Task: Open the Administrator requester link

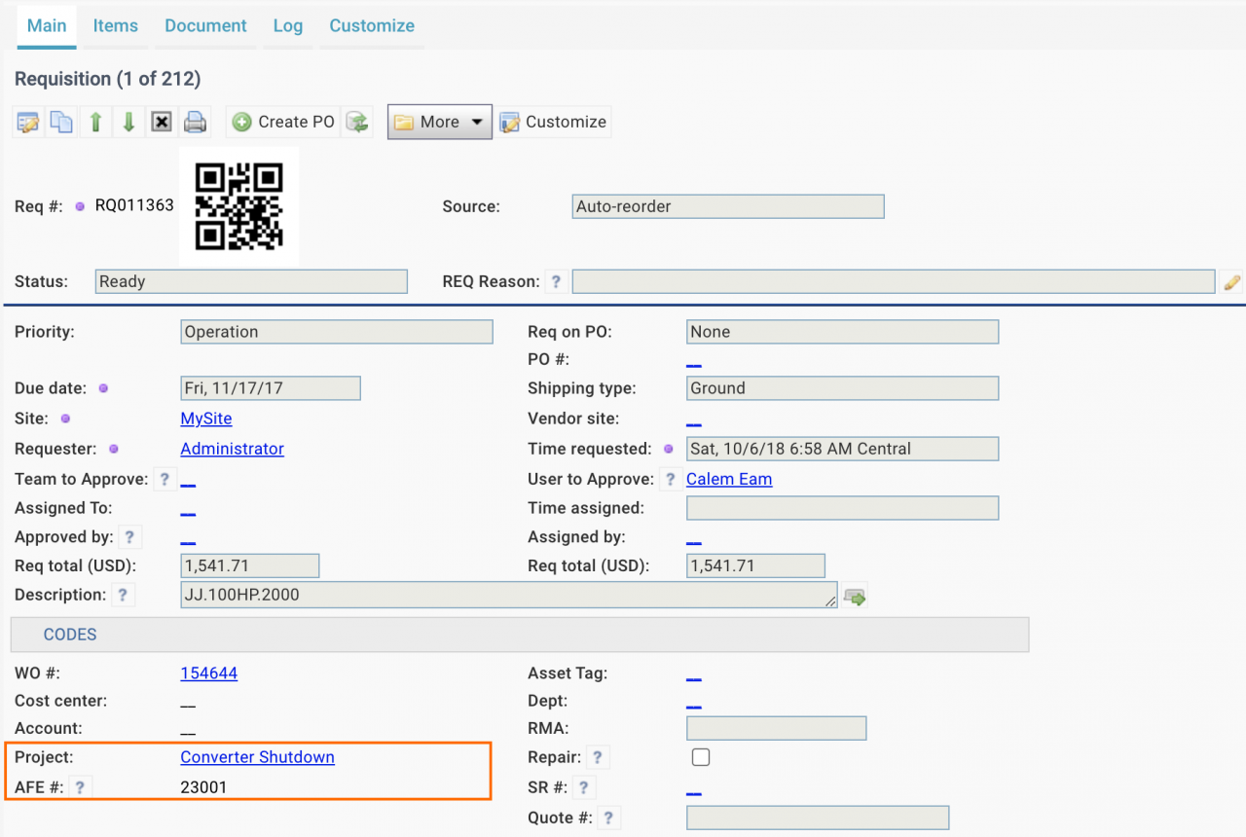Action: coord(233,449)
